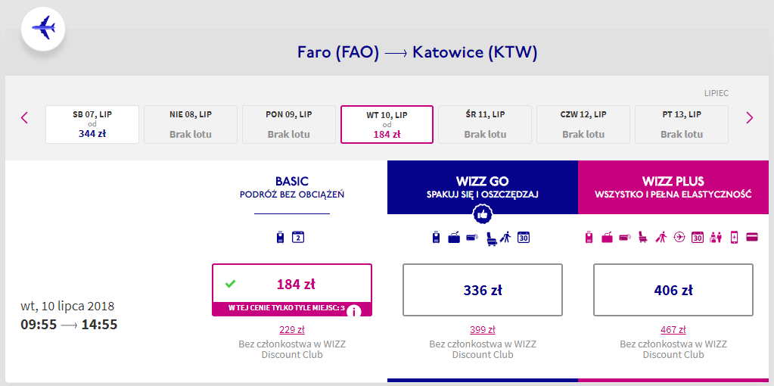
Task: Click the Basic fare calendar 2 icon
Action: (x=298, y=238)
